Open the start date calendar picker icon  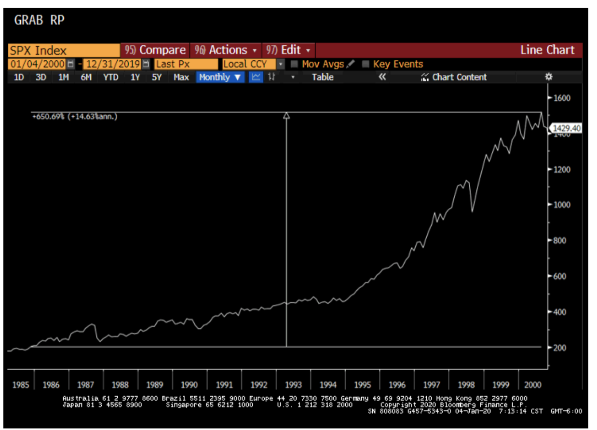click(x=71, y=64)
